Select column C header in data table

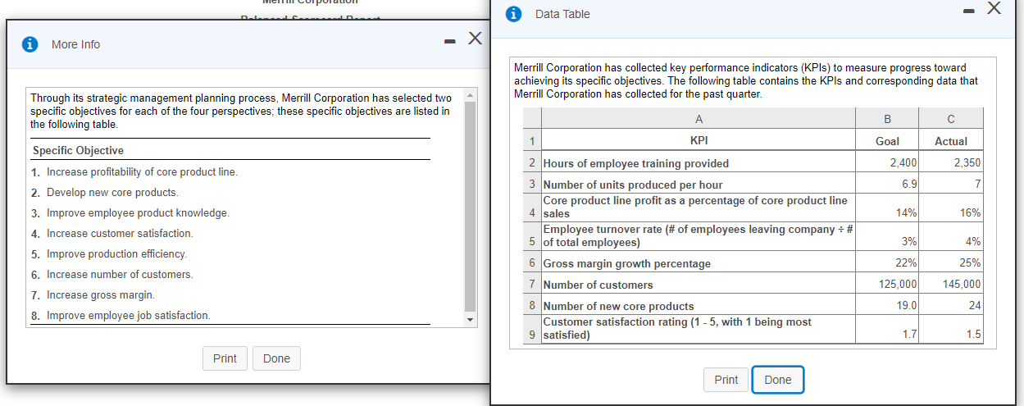(951, 117)
